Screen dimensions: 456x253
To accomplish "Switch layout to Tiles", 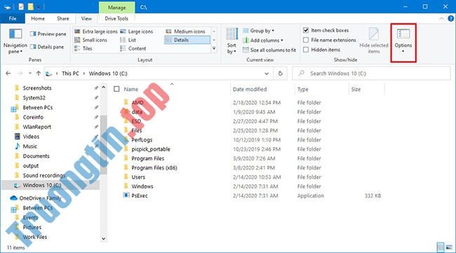I will click(83, 48).
